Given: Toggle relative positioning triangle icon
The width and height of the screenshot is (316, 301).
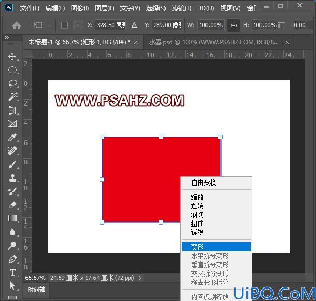Looking at the screenshot, I should point(134,25).
